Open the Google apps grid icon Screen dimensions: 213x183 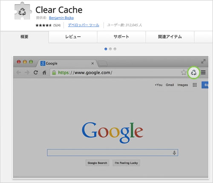point(195,85)
